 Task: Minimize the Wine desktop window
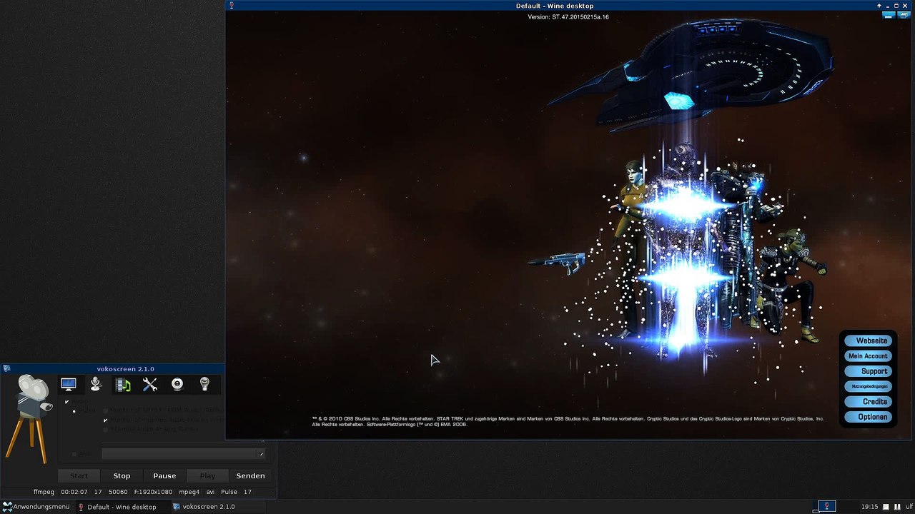[x=888, y=6]
